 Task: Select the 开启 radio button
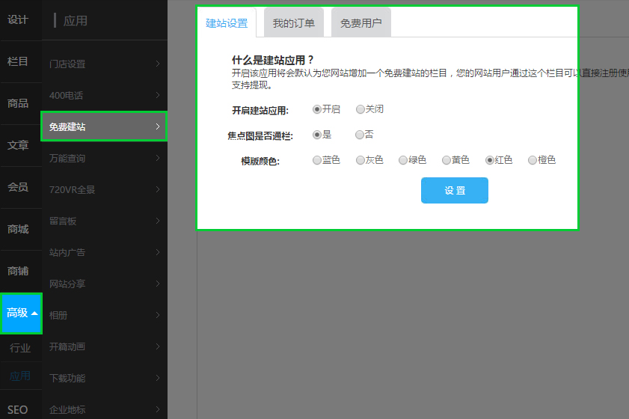317,109
